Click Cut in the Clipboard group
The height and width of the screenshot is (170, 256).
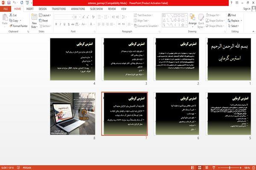13,15
